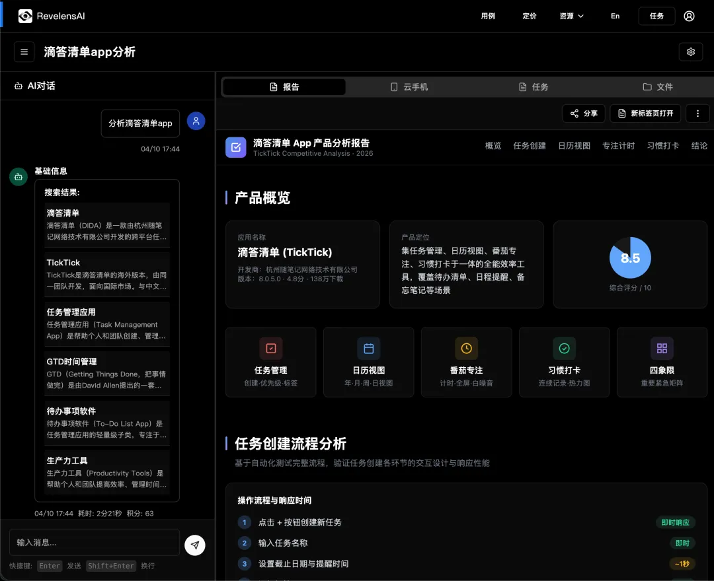The height and width of the screenshot is (581, 714).
Task: Click the 基础信息 heading
Action: pyautogui.click(x=51, y=171)
